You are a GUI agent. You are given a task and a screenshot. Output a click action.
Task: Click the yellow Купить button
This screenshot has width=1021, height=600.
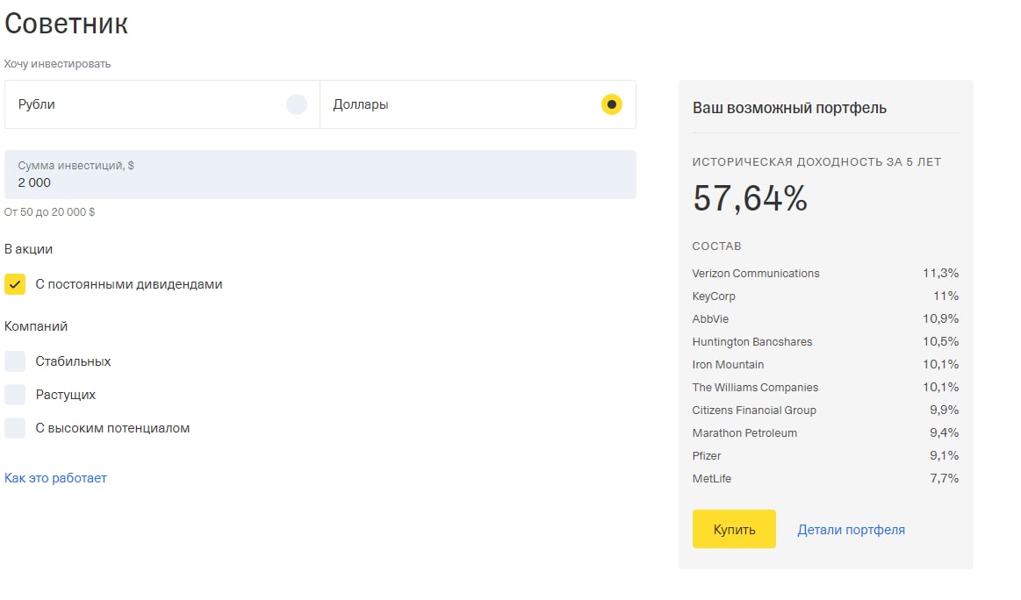pyautogui.click(x=734, y=529)
